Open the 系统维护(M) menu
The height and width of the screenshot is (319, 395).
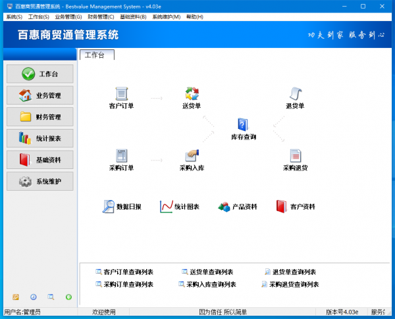pos(167,17)
